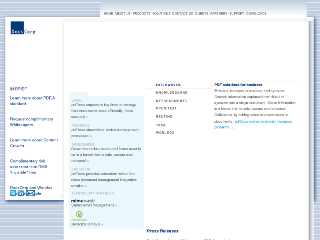Screen dimensions: 320x240
Task: Click the email envelope icon
Action: click(30, 193)
